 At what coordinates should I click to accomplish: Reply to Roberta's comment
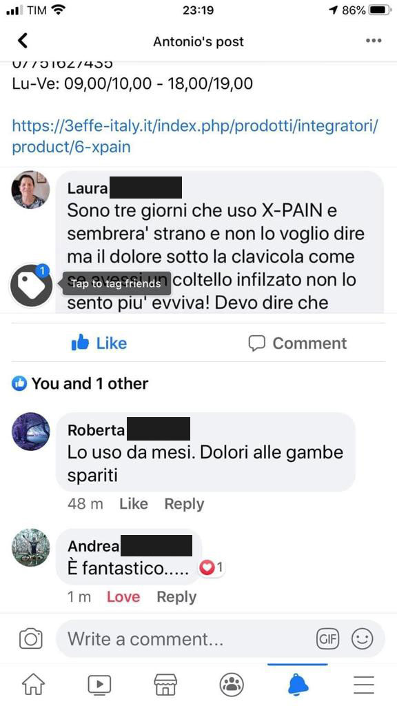coord(184,504)
